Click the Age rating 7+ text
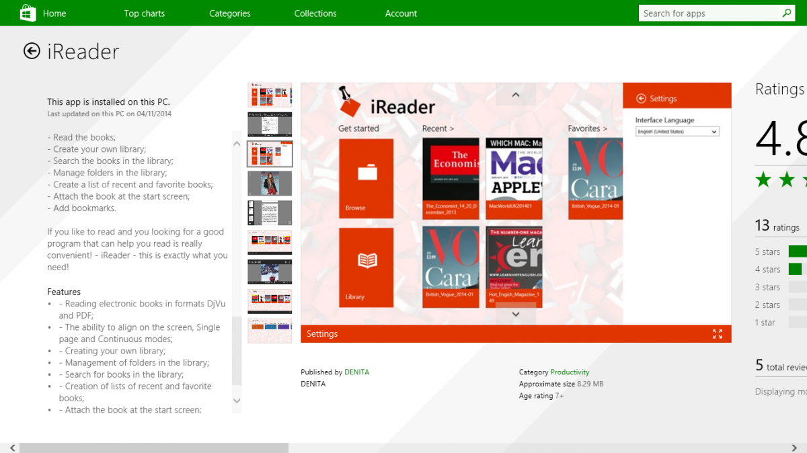The height and width of the screenshot is (453, 807). tap(541, 396)
